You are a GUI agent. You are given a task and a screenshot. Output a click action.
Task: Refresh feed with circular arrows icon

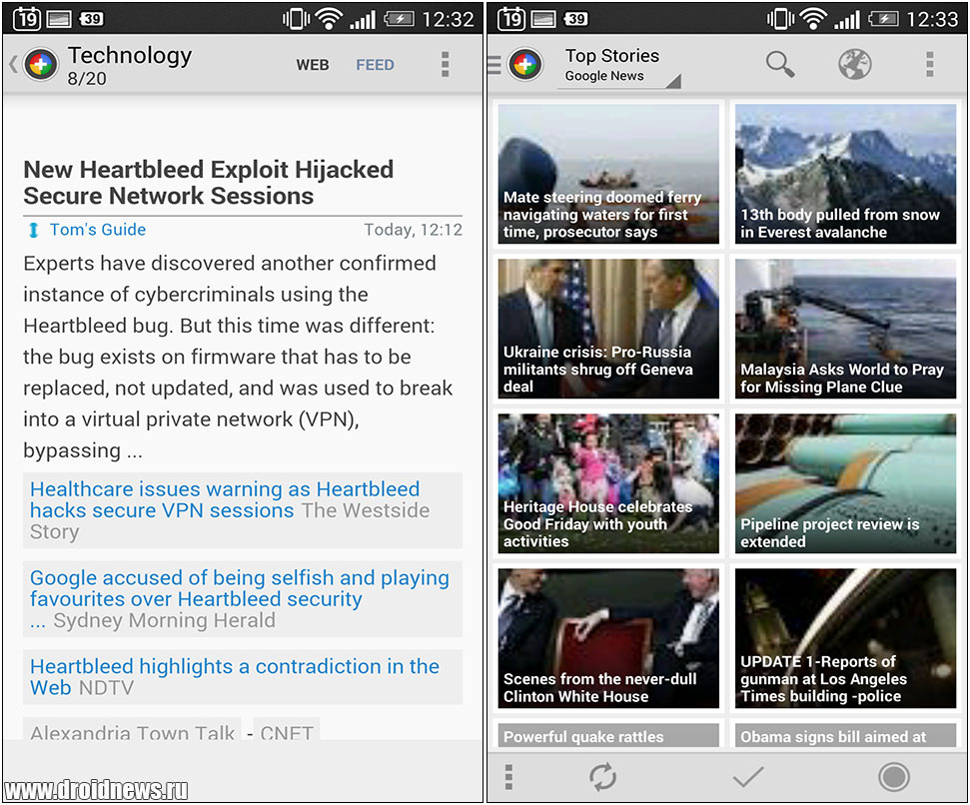pyautogui.click(x=602, y=777)
